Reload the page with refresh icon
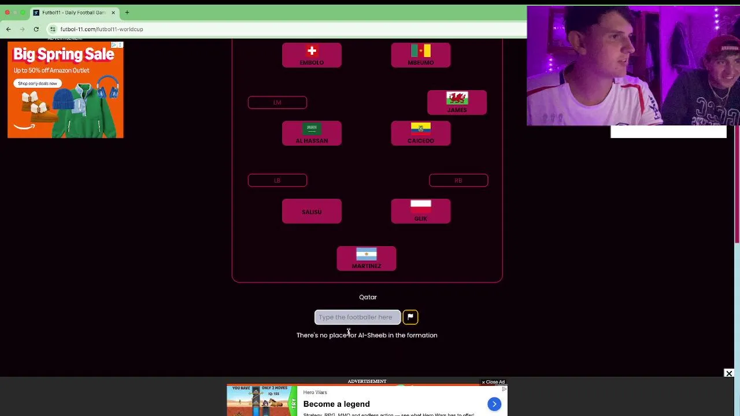Image resolution: width=740 pixels, height=416 pixels. [36, 29]
